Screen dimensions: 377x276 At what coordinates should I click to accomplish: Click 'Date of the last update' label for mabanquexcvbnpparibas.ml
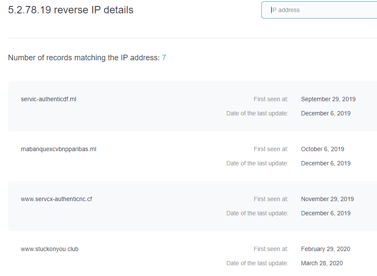(257, 163)
